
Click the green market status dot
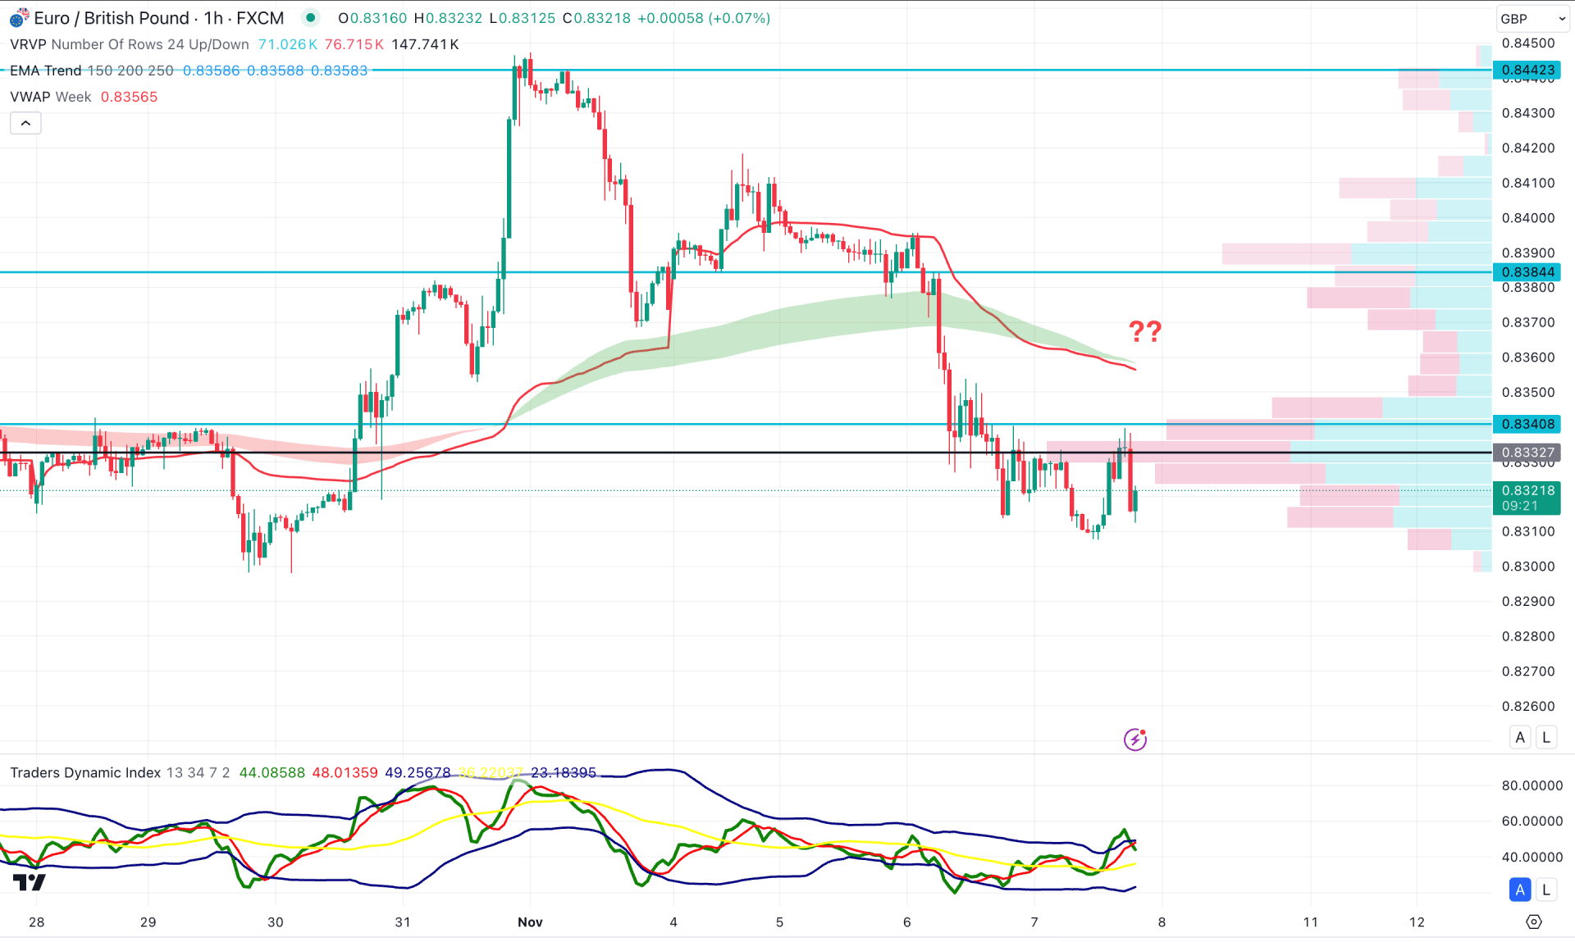pos(310,17)
